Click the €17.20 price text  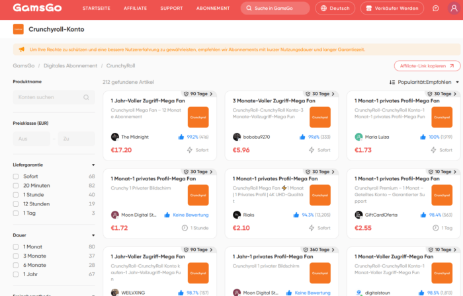pos(121,150)
